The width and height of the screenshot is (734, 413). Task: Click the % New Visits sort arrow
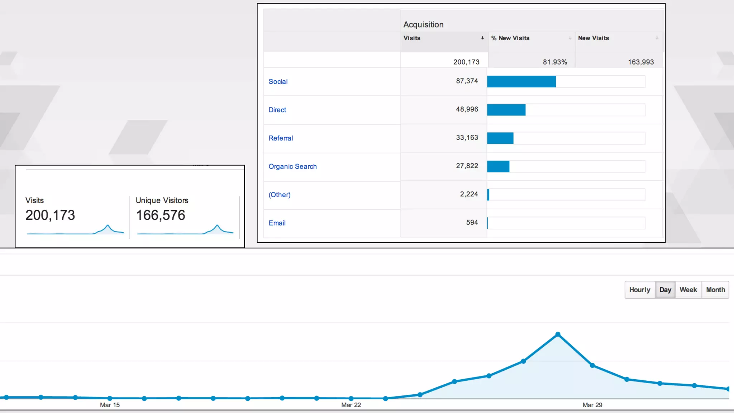(x=570, y=38)
